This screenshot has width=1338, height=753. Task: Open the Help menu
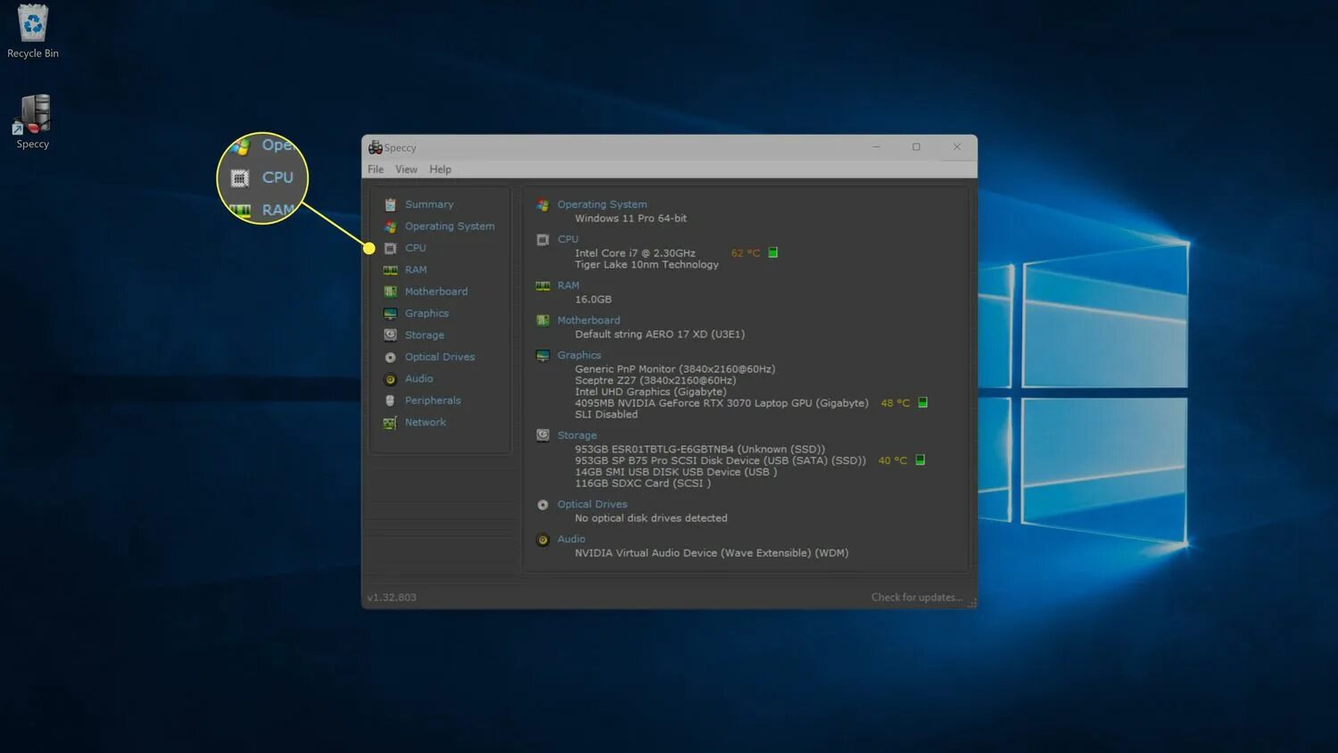click(440, 170)
